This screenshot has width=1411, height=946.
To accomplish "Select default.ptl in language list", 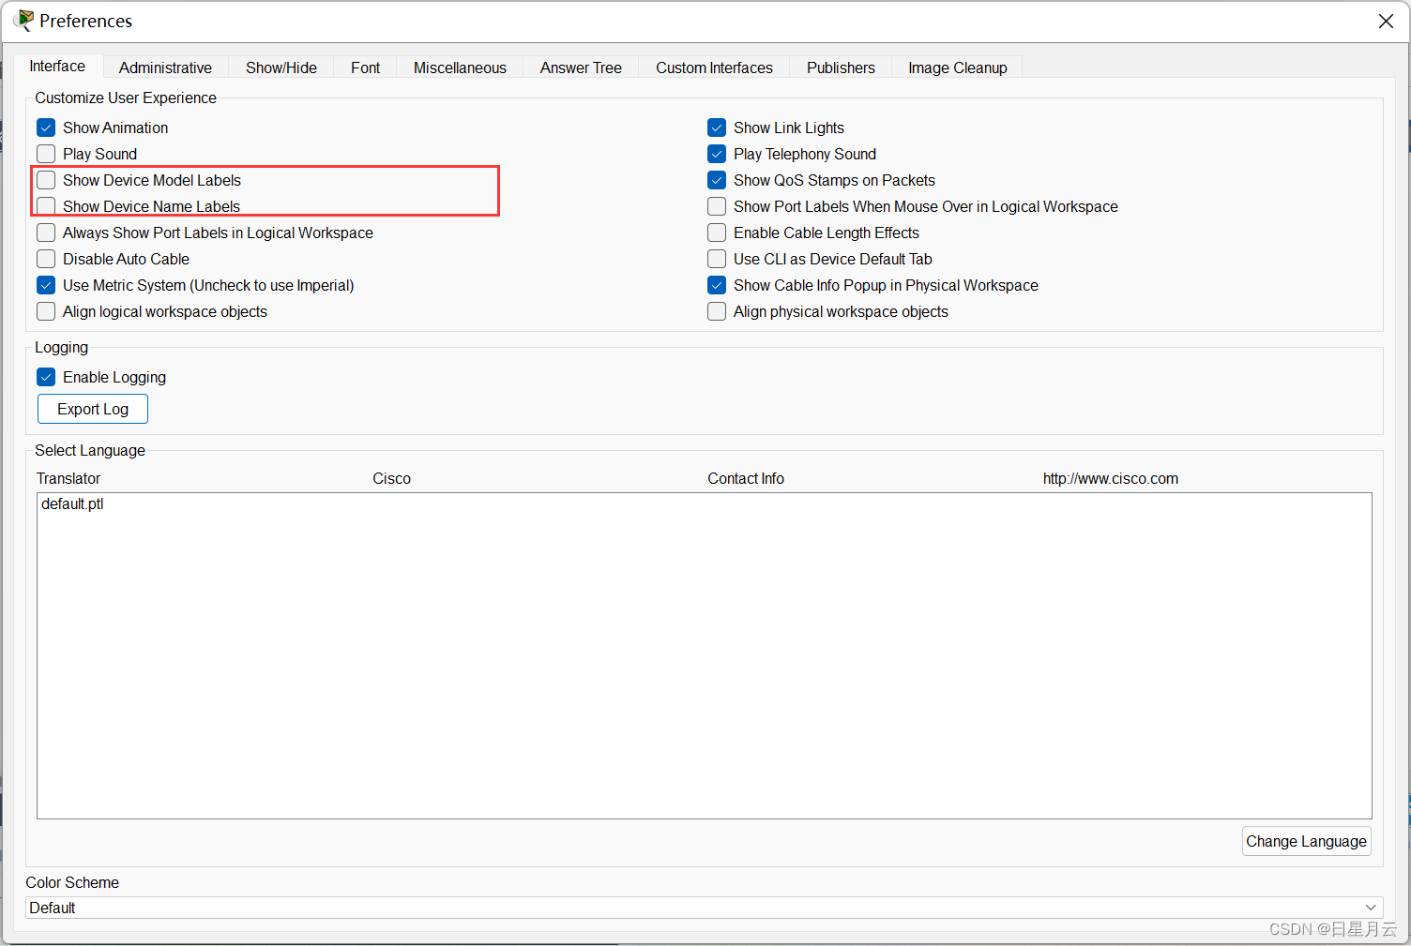I will [x=72, y=504].
